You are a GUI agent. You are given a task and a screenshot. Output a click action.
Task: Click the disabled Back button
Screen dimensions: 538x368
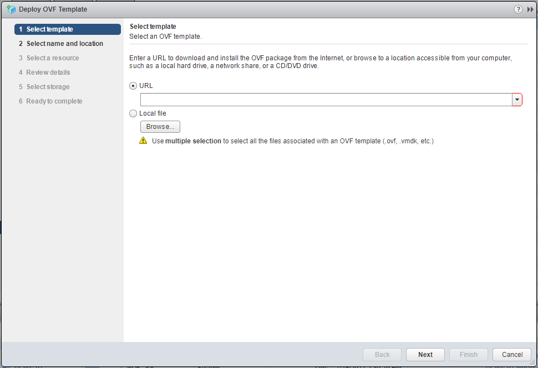click(382, 355)
